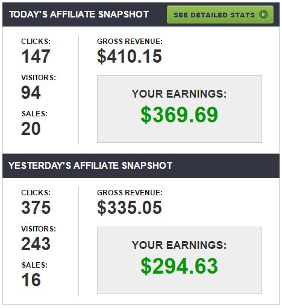Screen dimensions: 282x308
Task: Select Yesterday's Affiliate Snapshot header
Action: coord(90,166)
